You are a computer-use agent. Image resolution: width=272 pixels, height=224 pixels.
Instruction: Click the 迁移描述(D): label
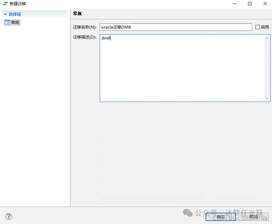coord(84,37)
